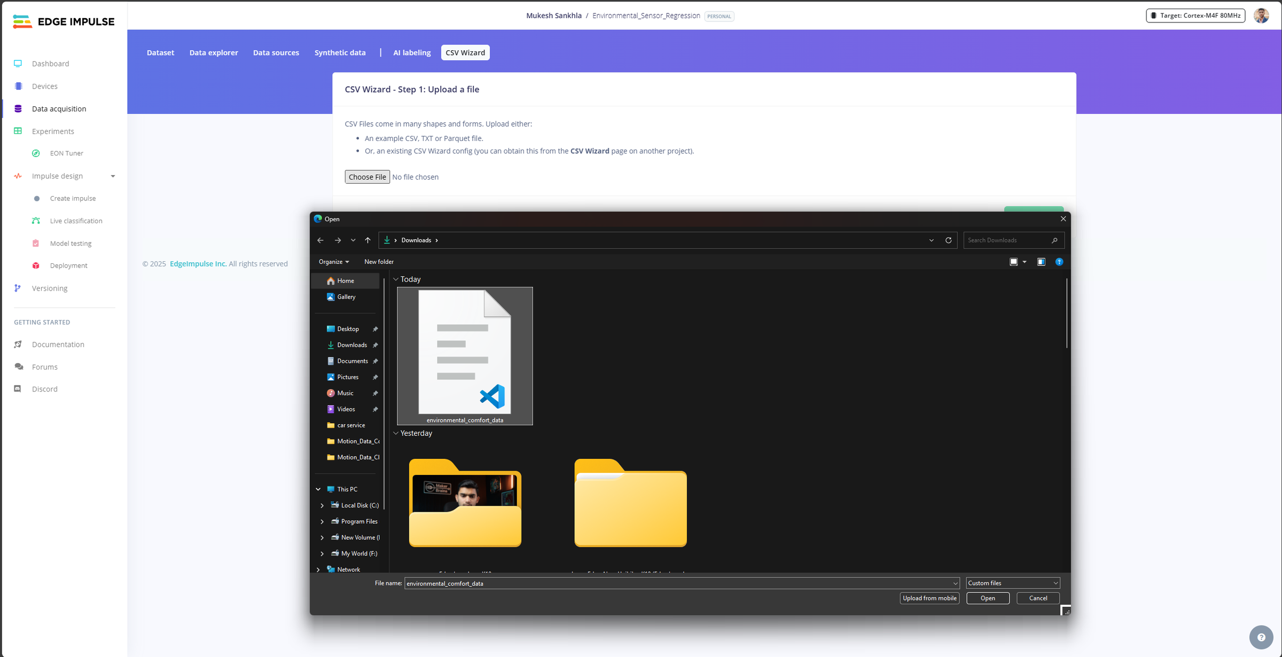Viewport: 1282px width, 657px height.
Task: Open the file dialog help icon
Action: (1059, 262)
